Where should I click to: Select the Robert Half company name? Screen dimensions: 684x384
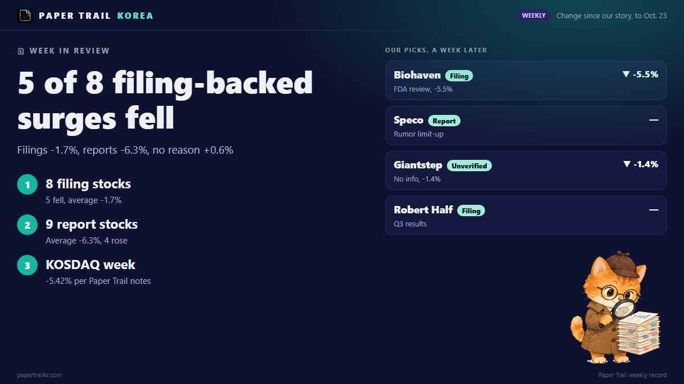click(424, 210)
